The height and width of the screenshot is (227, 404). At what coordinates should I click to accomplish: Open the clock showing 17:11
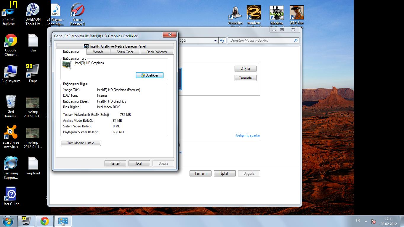click(x=389, y=221)
